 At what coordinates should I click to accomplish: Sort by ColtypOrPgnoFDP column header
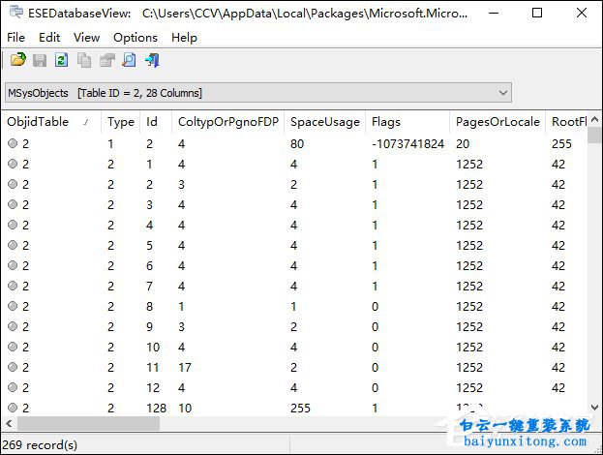[x=226, y=122]
